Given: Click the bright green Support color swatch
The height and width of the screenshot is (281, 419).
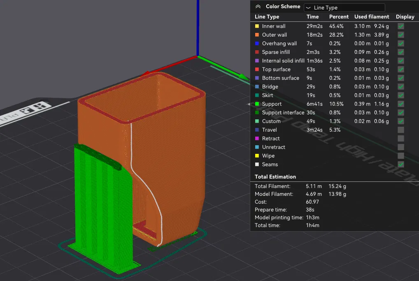Looking at the screenshot, I should [257, 104].
